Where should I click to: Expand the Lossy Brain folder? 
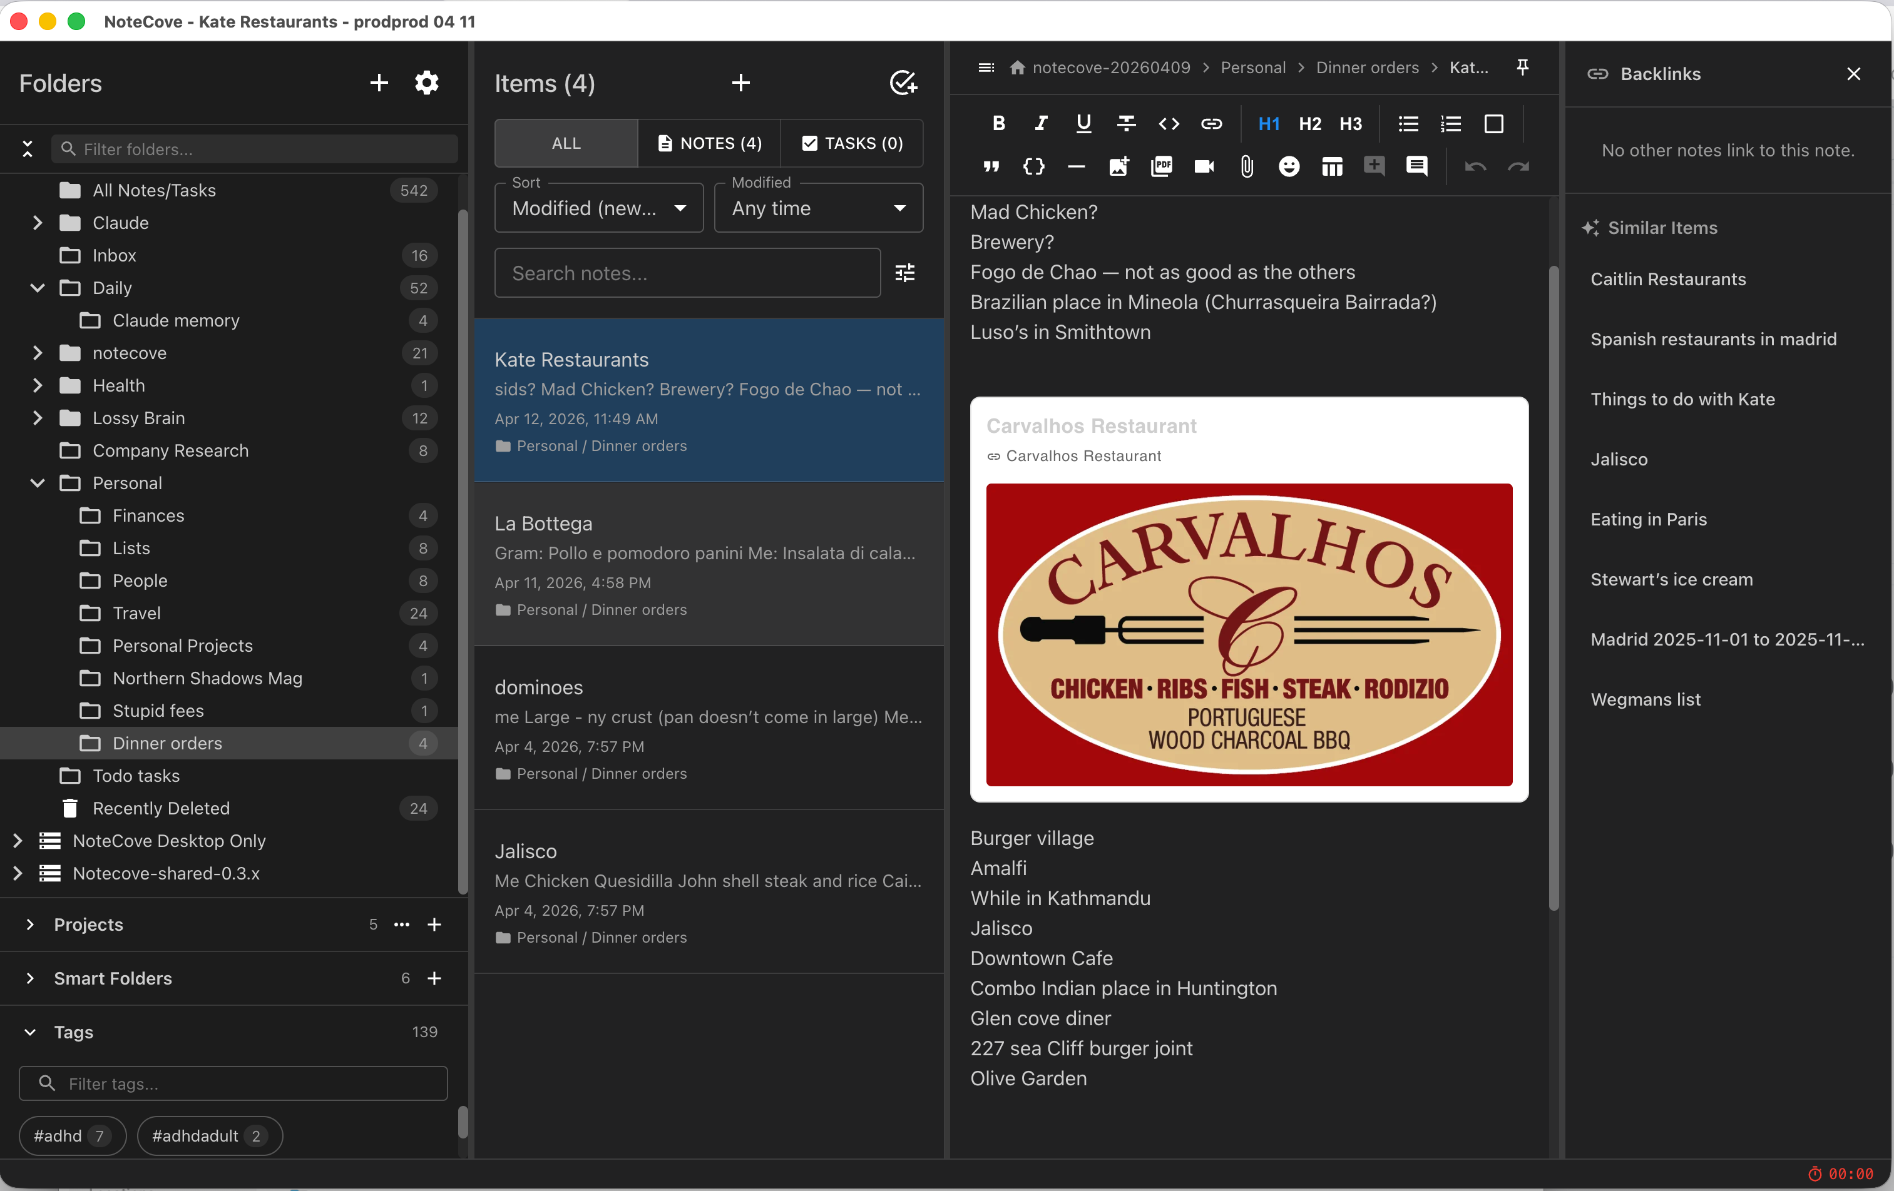pos(37,417)
